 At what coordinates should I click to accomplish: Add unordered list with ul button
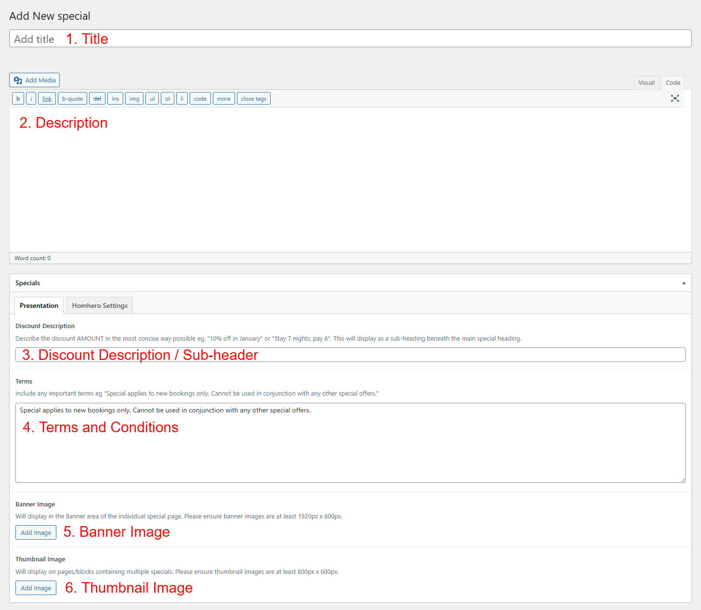(x=152, y=99)
